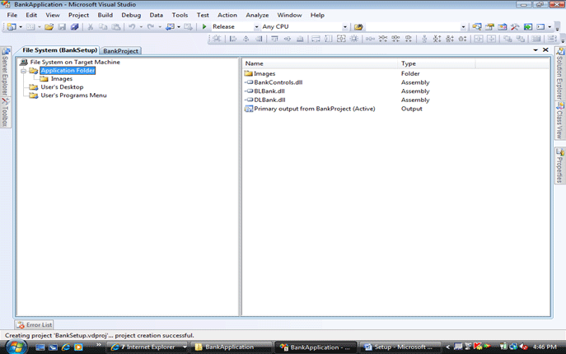566x354 pixels.
Task: Open the Tools menu
Action: coord(180,15)
